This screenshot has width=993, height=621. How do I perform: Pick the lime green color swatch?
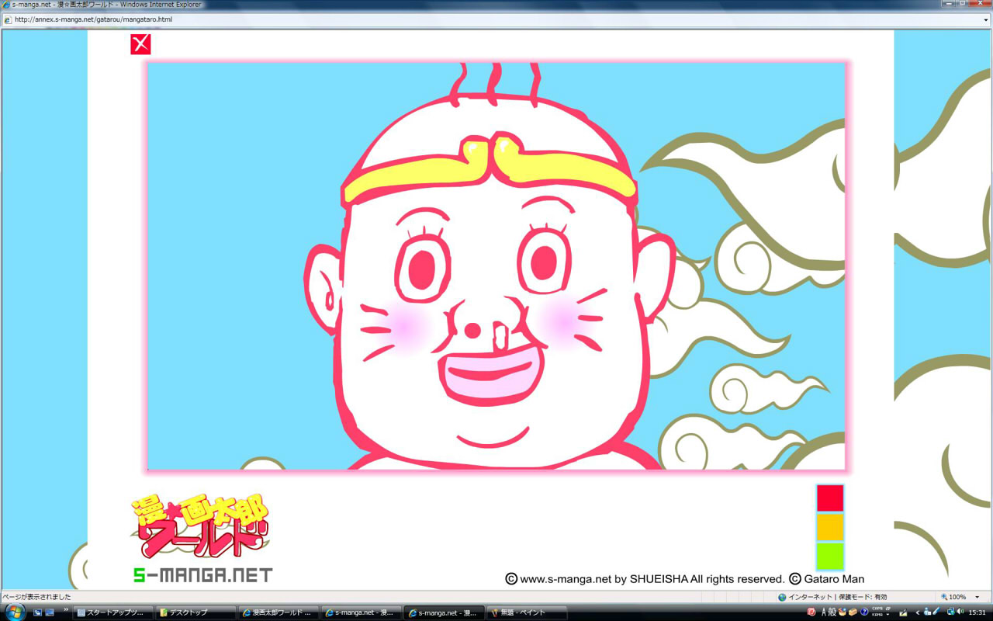tap(829, 556)
